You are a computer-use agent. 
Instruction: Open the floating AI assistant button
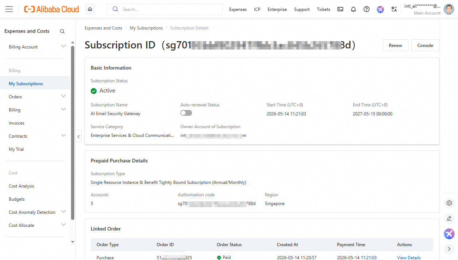[x=449, y=234]
